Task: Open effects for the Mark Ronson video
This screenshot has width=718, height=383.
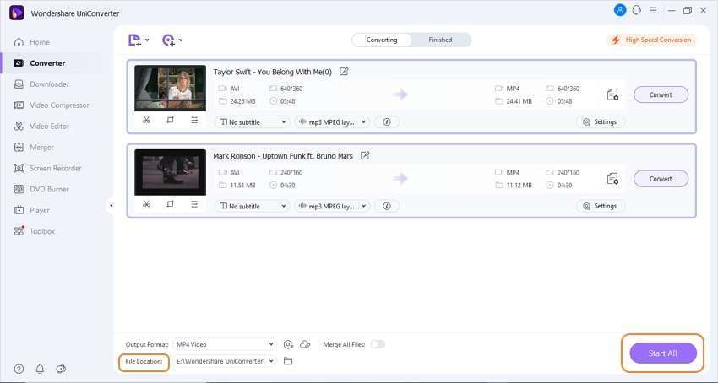Action: coord(194,204)
